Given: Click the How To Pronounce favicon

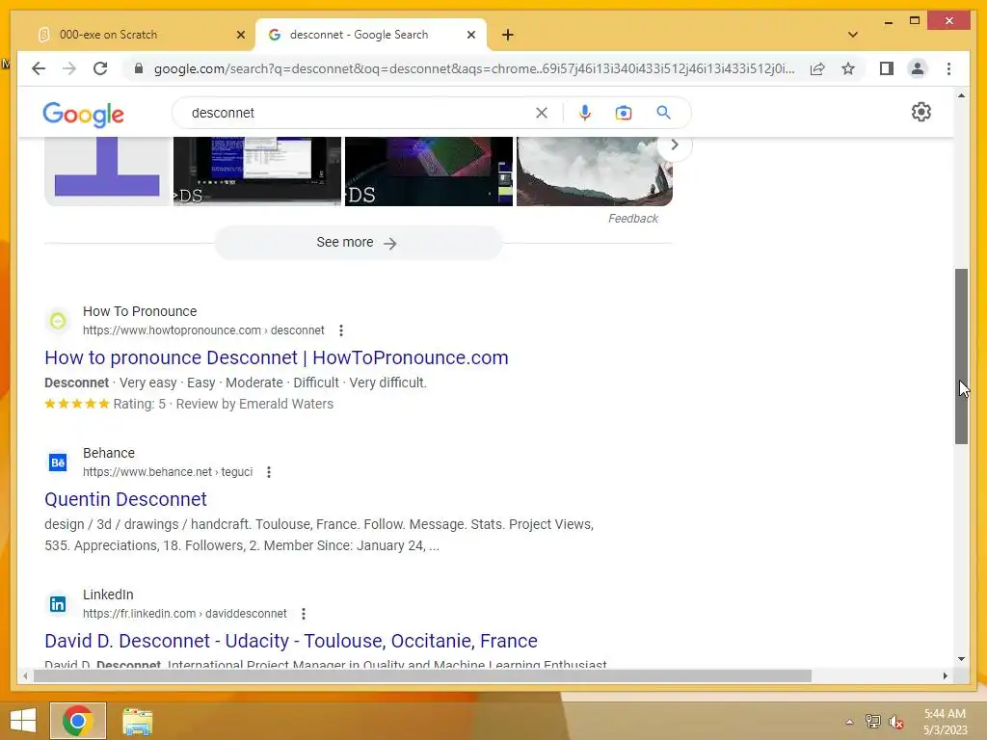Looking at the screenshot, I should (58, 321).
